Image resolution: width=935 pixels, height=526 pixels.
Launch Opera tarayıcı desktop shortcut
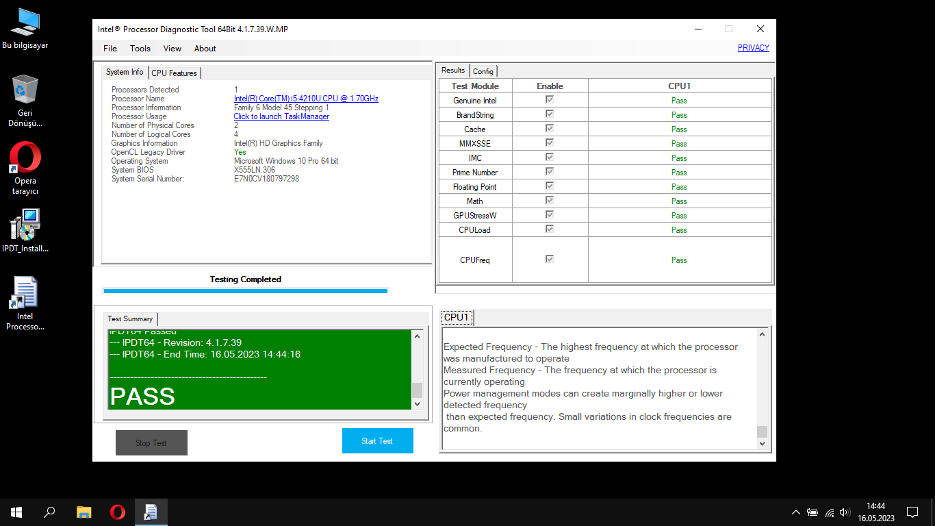pyautogui.click(x=25, y=168)
